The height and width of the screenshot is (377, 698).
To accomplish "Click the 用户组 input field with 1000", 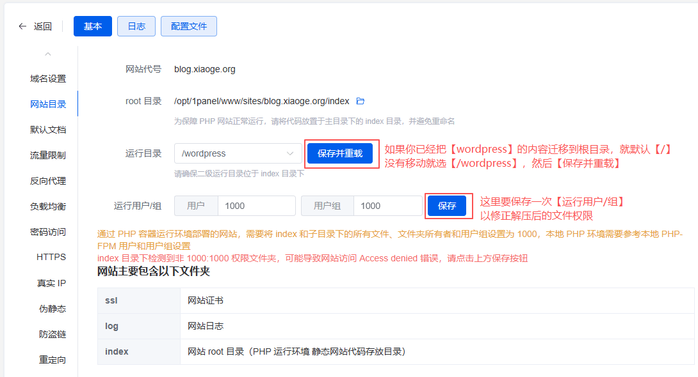I will click(x=389, y=206).
